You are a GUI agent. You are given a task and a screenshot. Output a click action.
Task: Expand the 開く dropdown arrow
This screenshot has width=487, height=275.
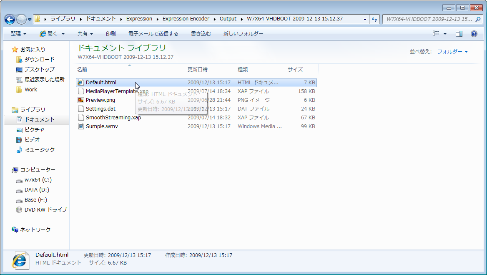(63, 34)
